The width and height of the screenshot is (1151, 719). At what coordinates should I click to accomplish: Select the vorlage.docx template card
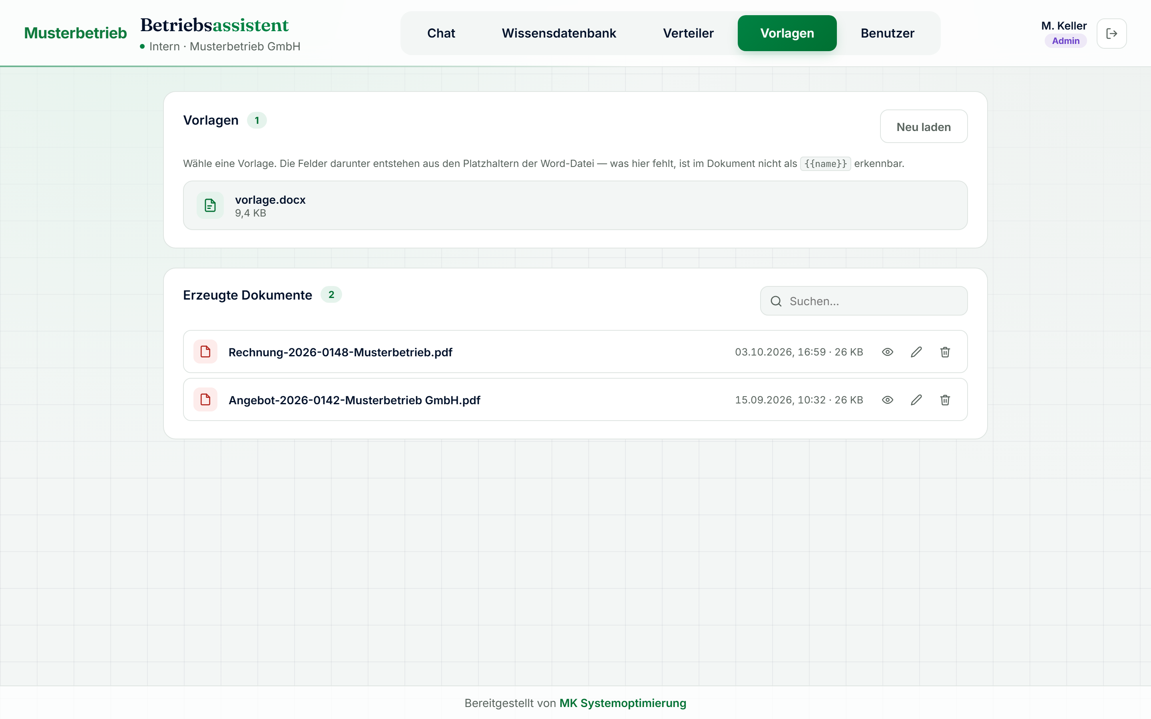(x=575, y=205)
